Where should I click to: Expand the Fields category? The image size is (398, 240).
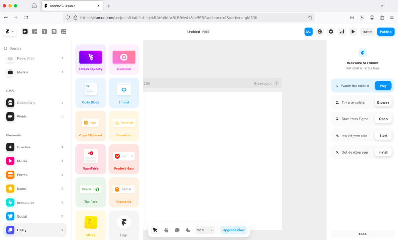tap(35, 116)
